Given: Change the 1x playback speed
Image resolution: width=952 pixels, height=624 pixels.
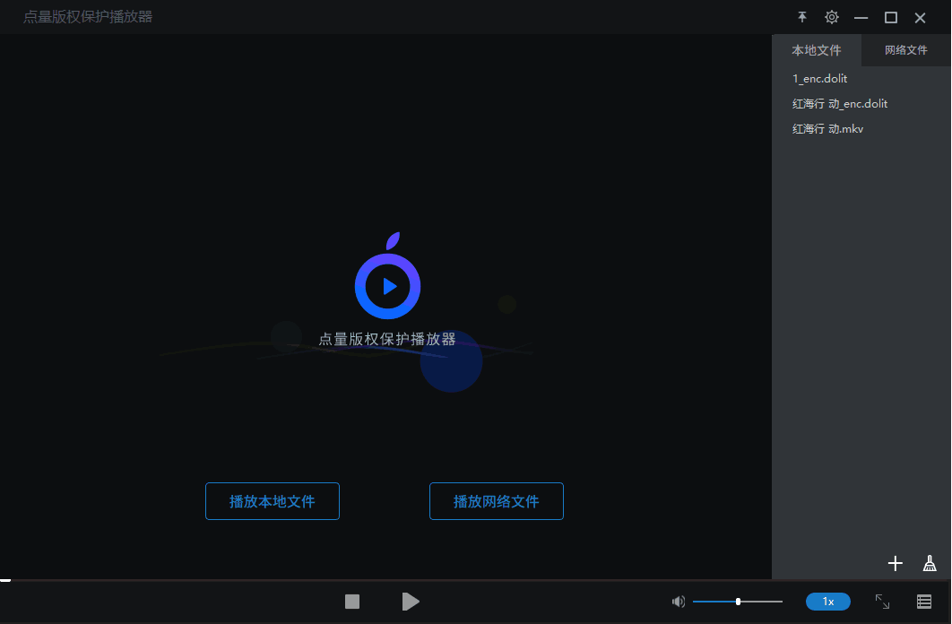Looking at the screenshot, I should coord(828,602).
